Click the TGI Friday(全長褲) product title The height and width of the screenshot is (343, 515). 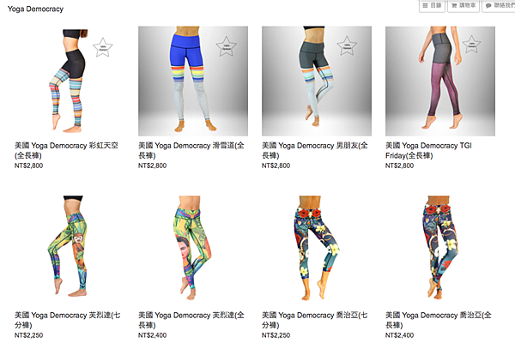click(x=428, y=150)
